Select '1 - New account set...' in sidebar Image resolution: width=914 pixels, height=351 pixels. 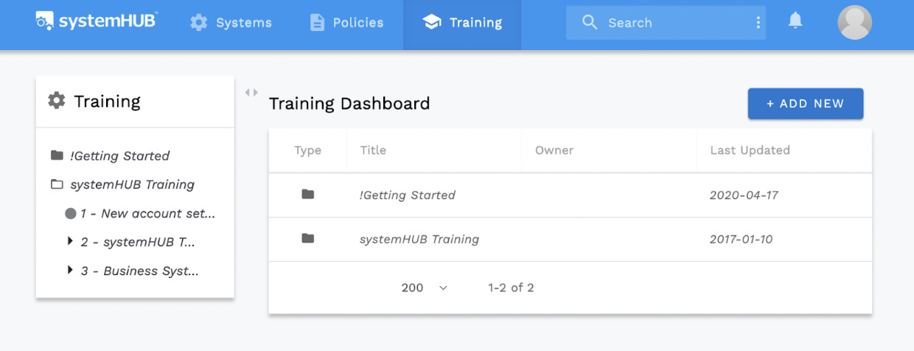coord(147,213)
